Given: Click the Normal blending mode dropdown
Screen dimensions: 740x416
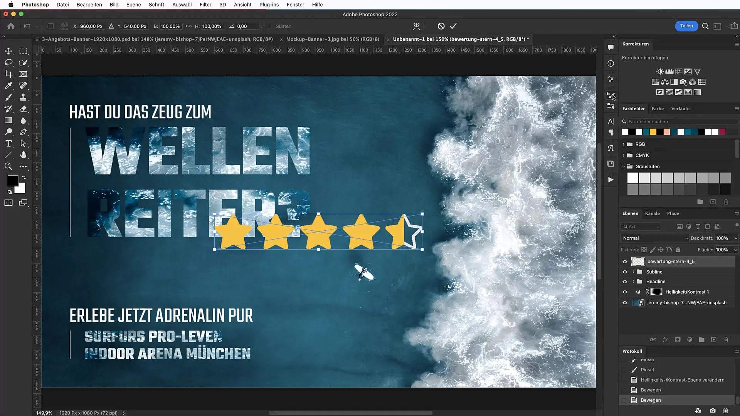Looking at the screenshot, I should coord(654,238).
